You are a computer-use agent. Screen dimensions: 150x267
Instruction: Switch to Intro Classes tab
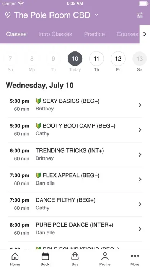click(55, 34)
